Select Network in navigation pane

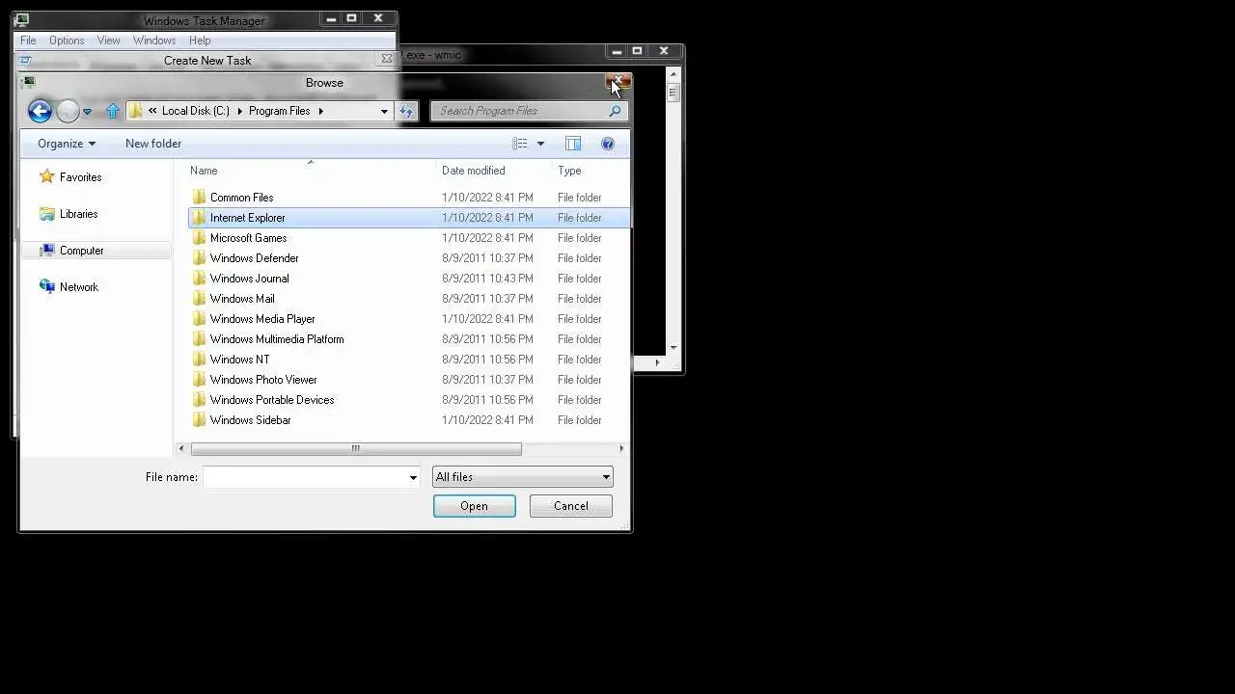coord(79,287)
